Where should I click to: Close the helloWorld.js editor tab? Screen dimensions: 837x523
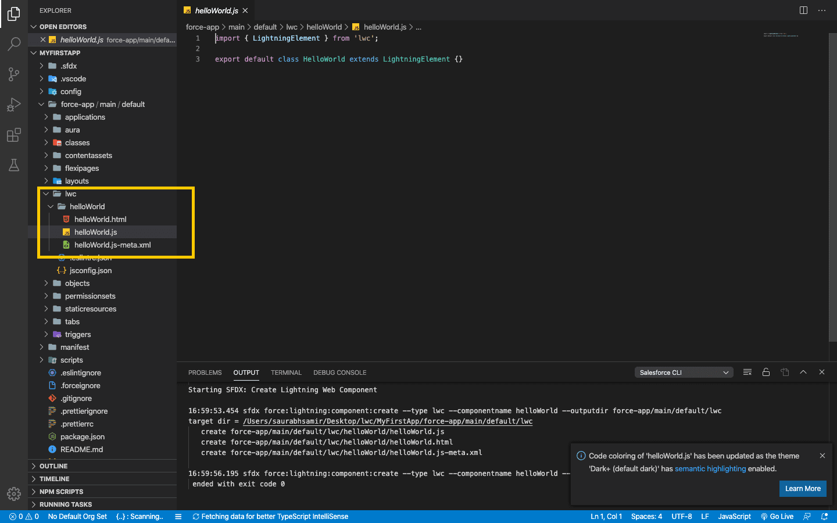(245, 10)
